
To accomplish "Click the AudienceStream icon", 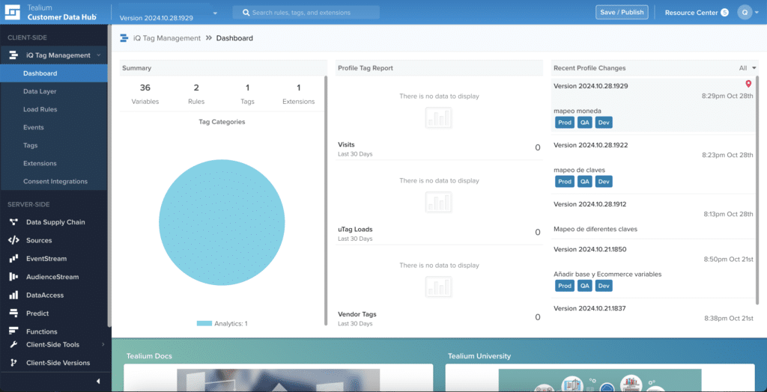I will [x=13, y=277].
